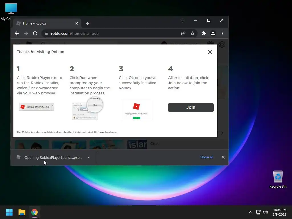Open the Chrome extensions puzzle icon

tap(204, 34)
